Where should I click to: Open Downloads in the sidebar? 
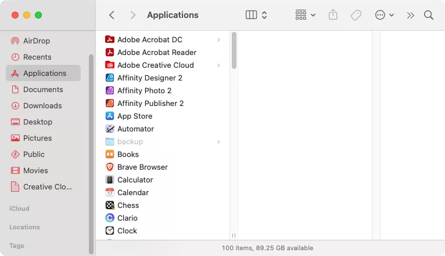[42, 105]
